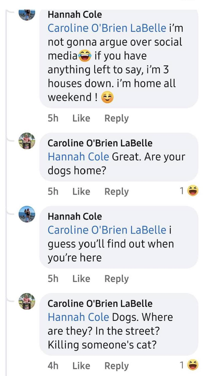Reply to the "Are your dogs home?" comment
Screen dimensions: 203x376
click(116, 191)
